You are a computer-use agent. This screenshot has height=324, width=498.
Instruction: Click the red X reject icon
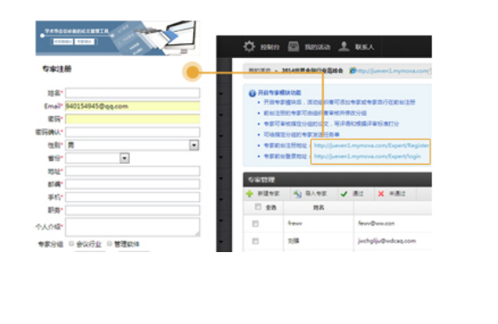click(381, 194)
